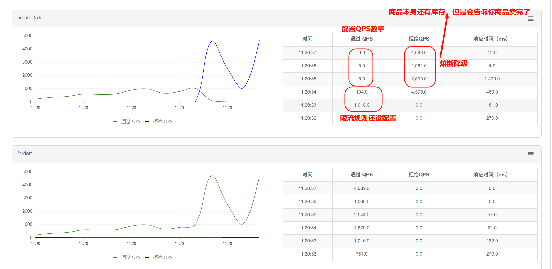Image resolution: width=552 pixels, height=269 pixels.
Task: Click 拒绝QPS header in /order/ table
Action: pos(419,175)
